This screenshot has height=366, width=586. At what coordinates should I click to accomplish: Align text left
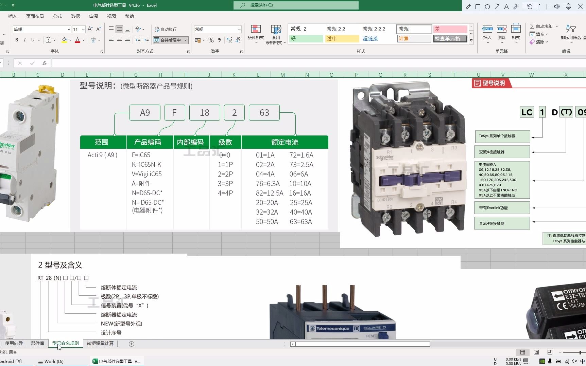pos(111,40)
